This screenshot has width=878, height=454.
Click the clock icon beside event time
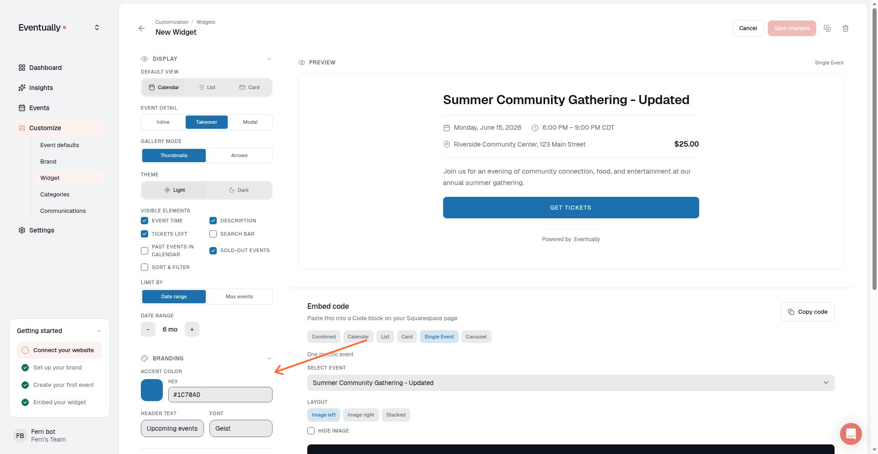point(535,128)
